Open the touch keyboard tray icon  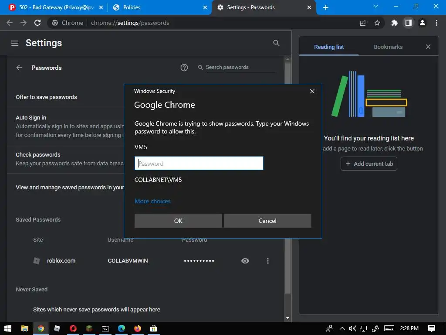(389, 328)
